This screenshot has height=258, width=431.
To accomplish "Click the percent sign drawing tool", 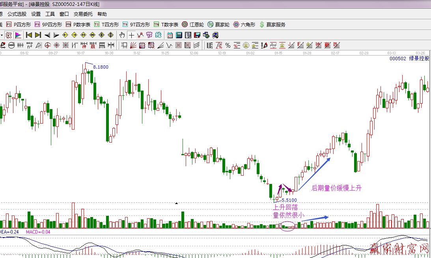I will click(x=228, y=45).
